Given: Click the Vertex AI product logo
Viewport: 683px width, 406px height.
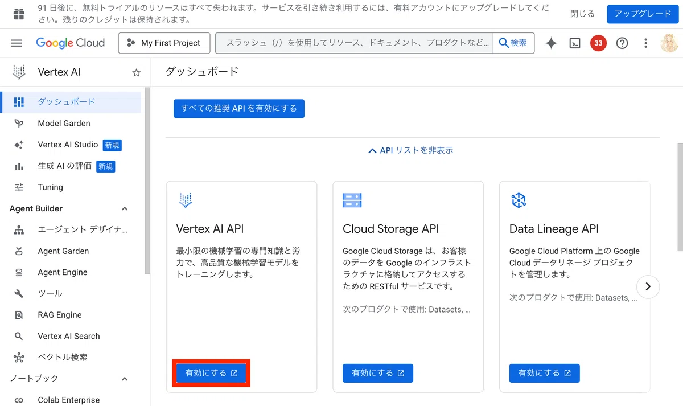Looking at the screenshot, I should point(19,72).
